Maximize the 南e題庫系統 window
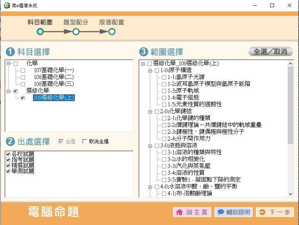 [272, 5]
